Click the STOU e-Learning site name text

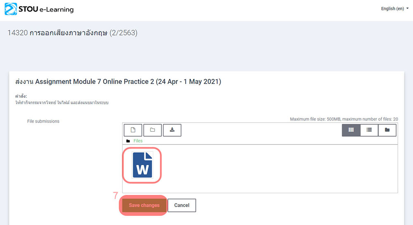(46, 9)
